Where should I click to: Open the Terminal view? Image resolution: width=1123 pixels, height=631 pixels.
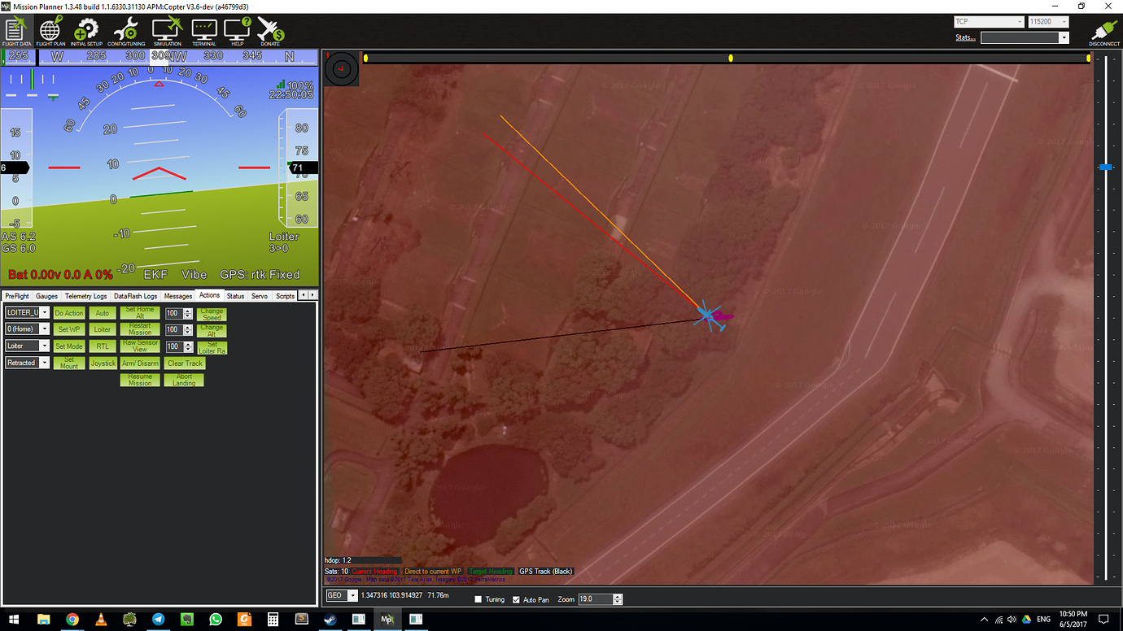coord(203,33)
